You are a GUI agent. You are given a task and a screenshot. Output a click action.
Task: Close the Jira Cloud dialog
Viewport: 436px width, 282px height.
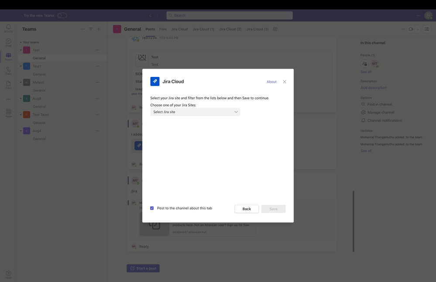pyautogui.click(x=285, y=82)
